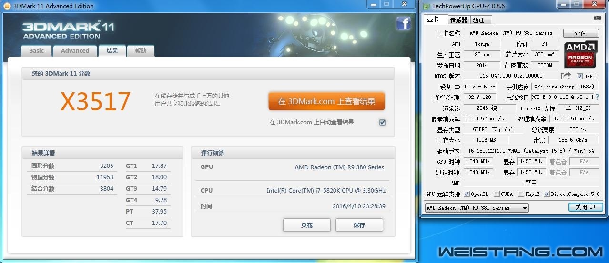Click the 关闭(C) button in GPU-Z
This screenshot has height=263, width=609.
(x=585, y=207)
